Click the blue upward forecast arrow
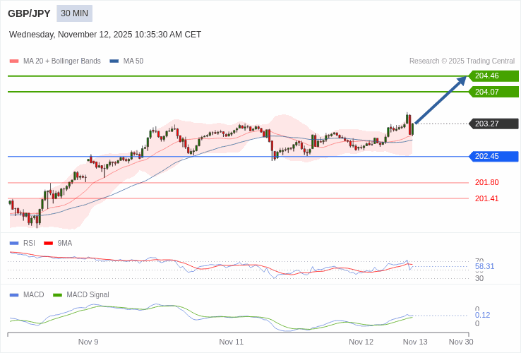The image size is (521, 353). 441,100
